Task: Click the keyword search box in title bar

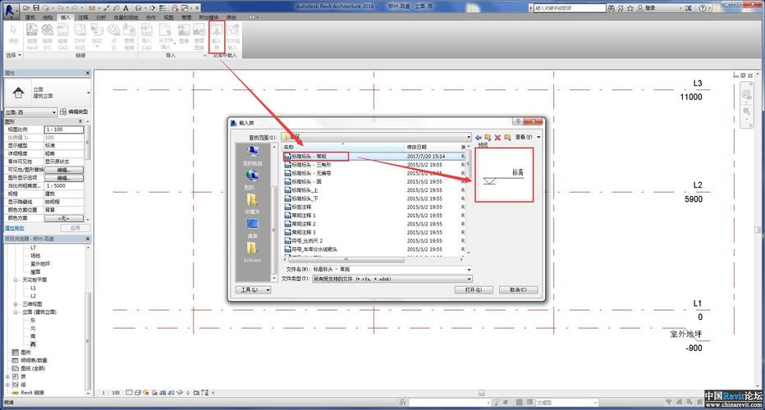Action: click(x=570, y=8)
